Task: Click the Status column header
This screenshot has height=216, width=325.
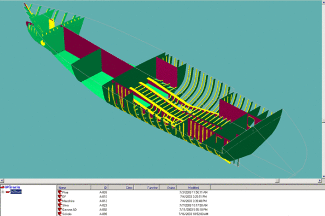Action: [x=168, y=188]
